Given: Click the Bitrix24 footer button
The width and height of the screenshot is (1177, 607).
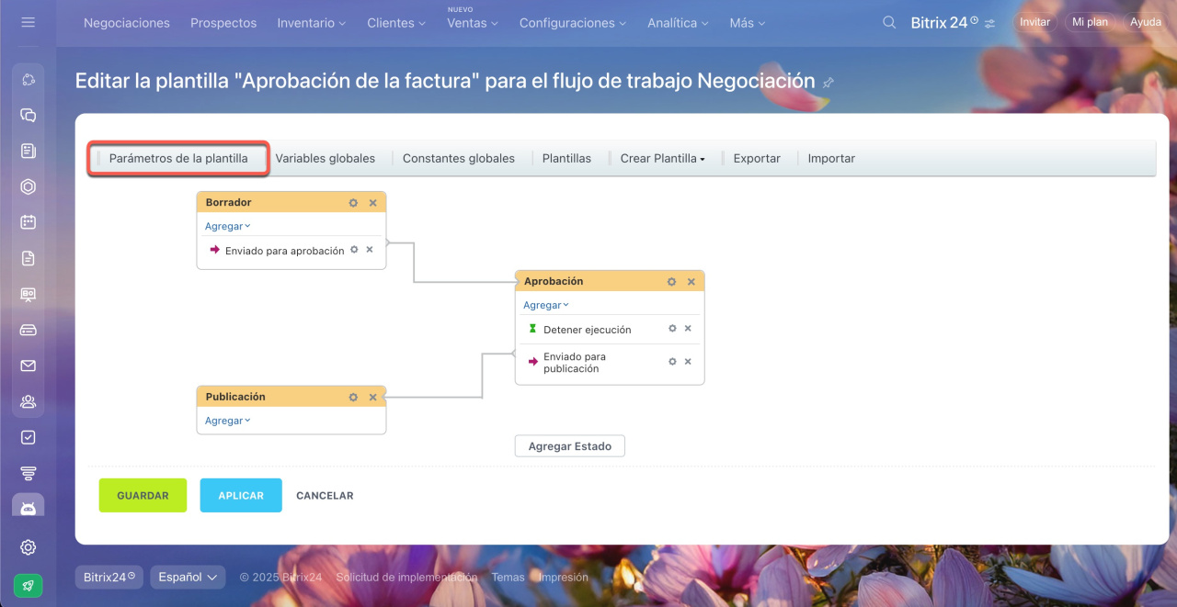Looking at the screenshot, I should (109, 577).
